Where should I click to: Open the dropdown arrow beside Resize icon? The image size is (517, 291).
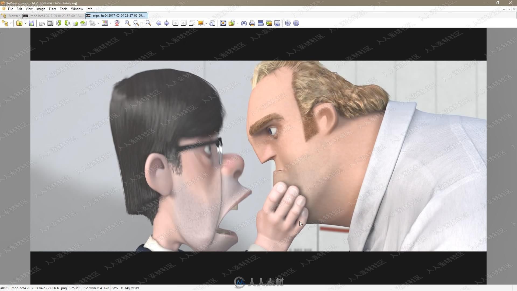coord(98,23)
